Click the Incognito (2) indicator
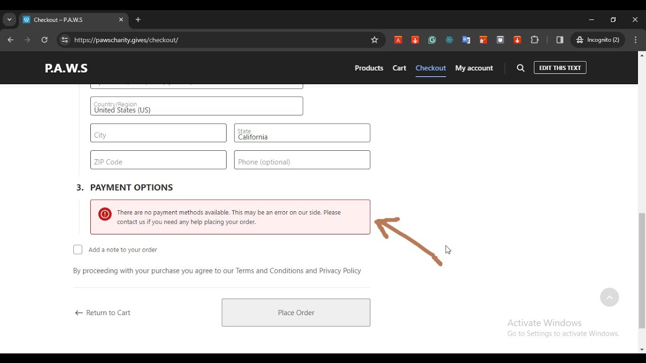Image resolution: width=646 pixels, height=363 pixels. point(598,40)
